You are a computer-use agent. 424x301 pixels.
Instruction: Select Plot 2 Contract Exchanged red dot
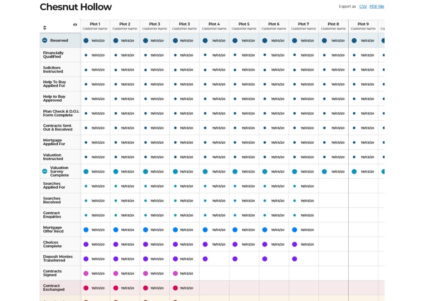click(116, 288)
